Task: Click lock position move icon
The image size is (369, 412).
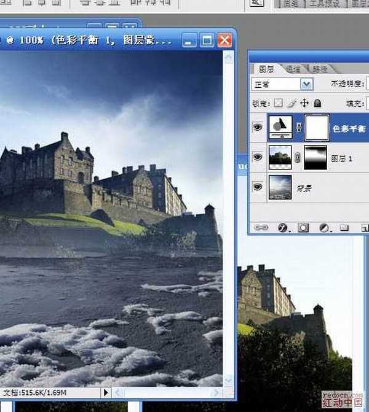Action: click(304, 103)
